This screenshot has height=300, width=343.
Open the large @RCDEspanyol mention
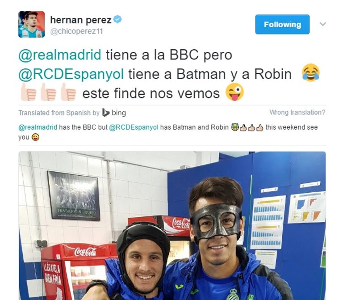point(71,74)
